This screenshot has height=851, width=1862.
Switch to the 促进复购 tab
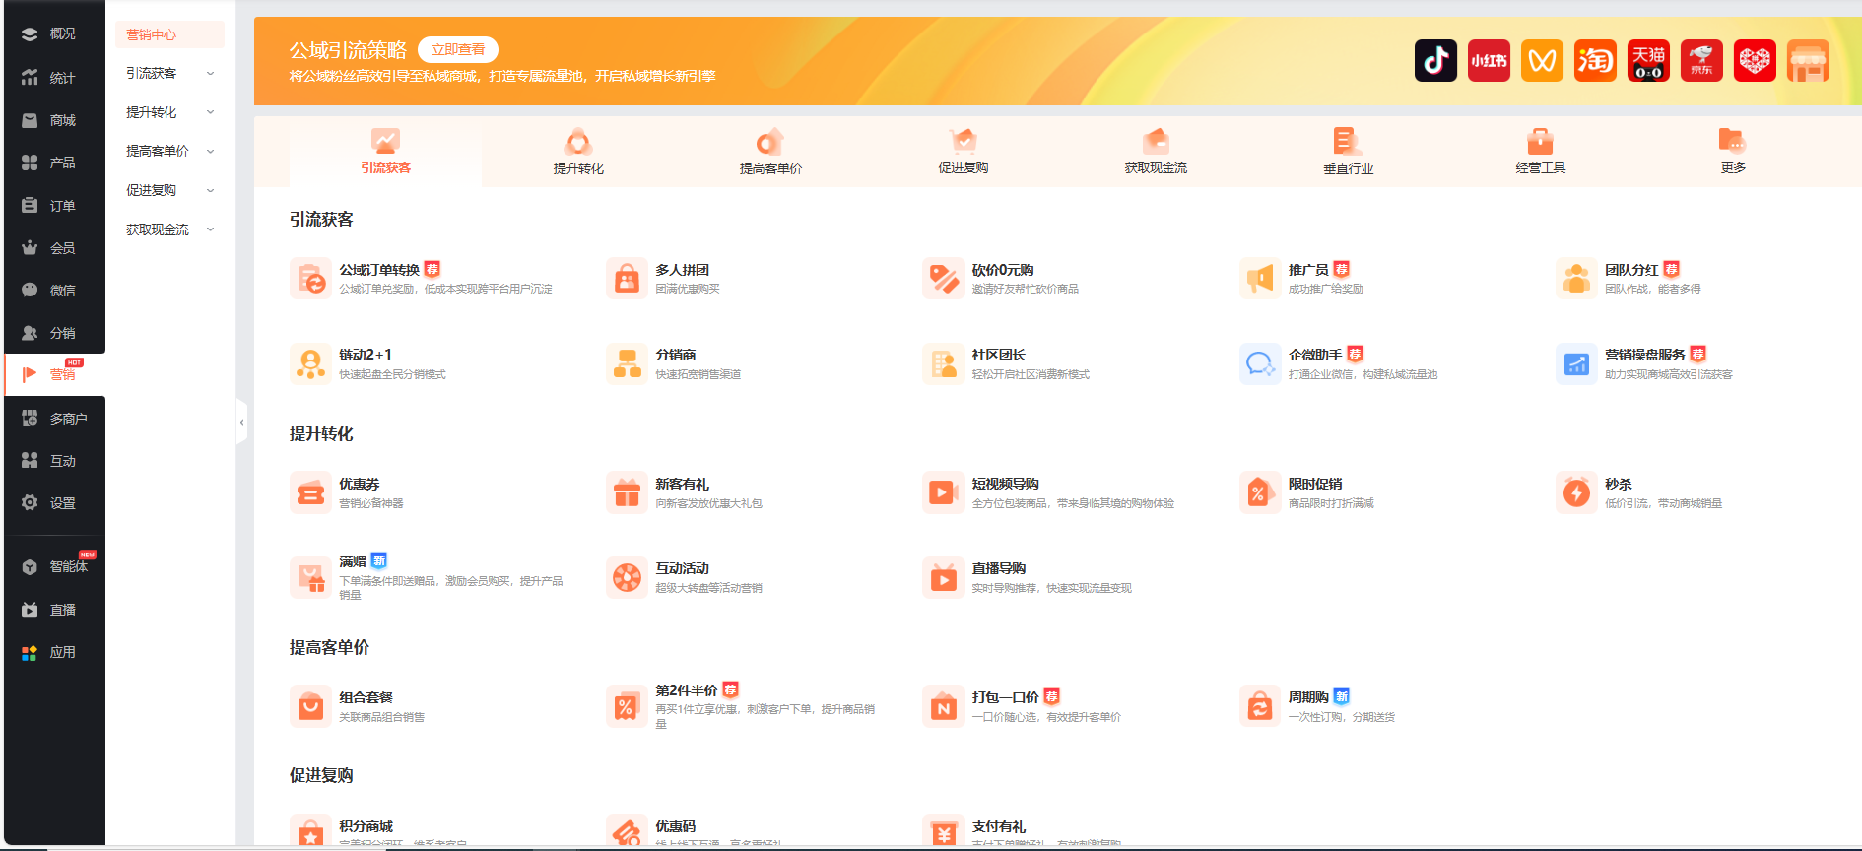(x=963, y=152)
